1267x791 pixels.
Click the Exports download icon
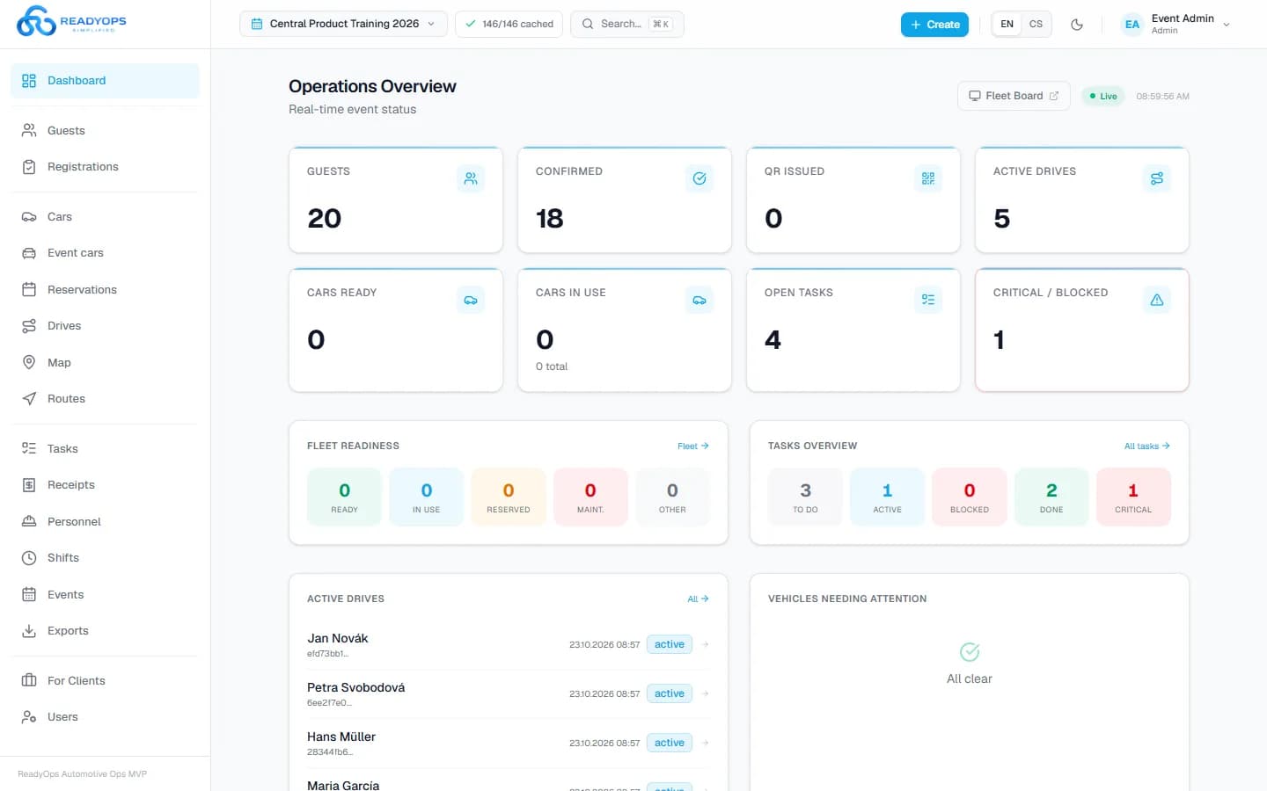pyautogui.click(x=29, y=631)
